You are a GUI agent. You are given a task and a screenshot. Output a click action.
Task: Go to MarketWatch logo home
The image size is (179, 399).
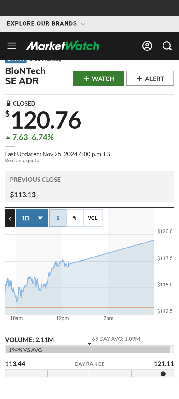[x=62, y=46]
